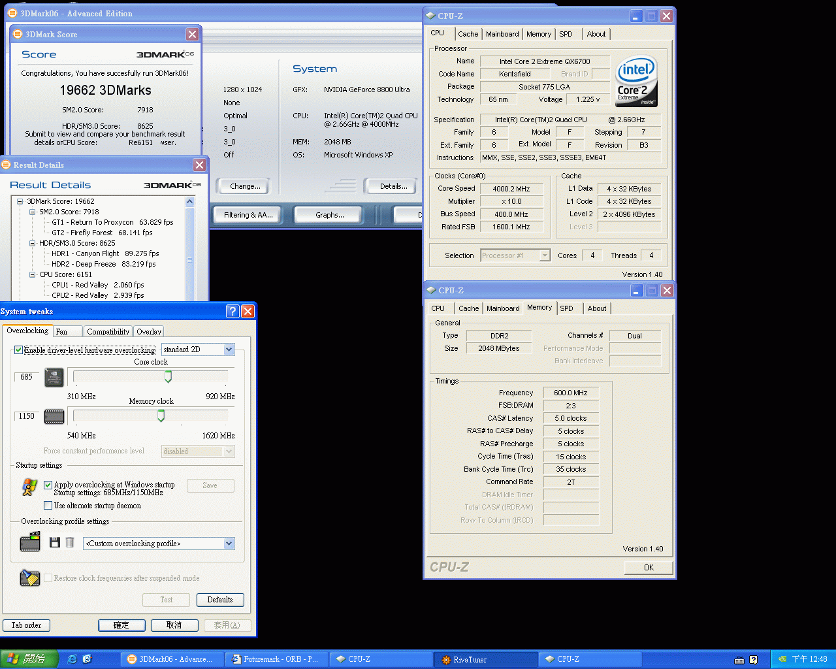836x669 pixels.
Task: Click the Memory clock slider handle
Action: tap(161, 416)
